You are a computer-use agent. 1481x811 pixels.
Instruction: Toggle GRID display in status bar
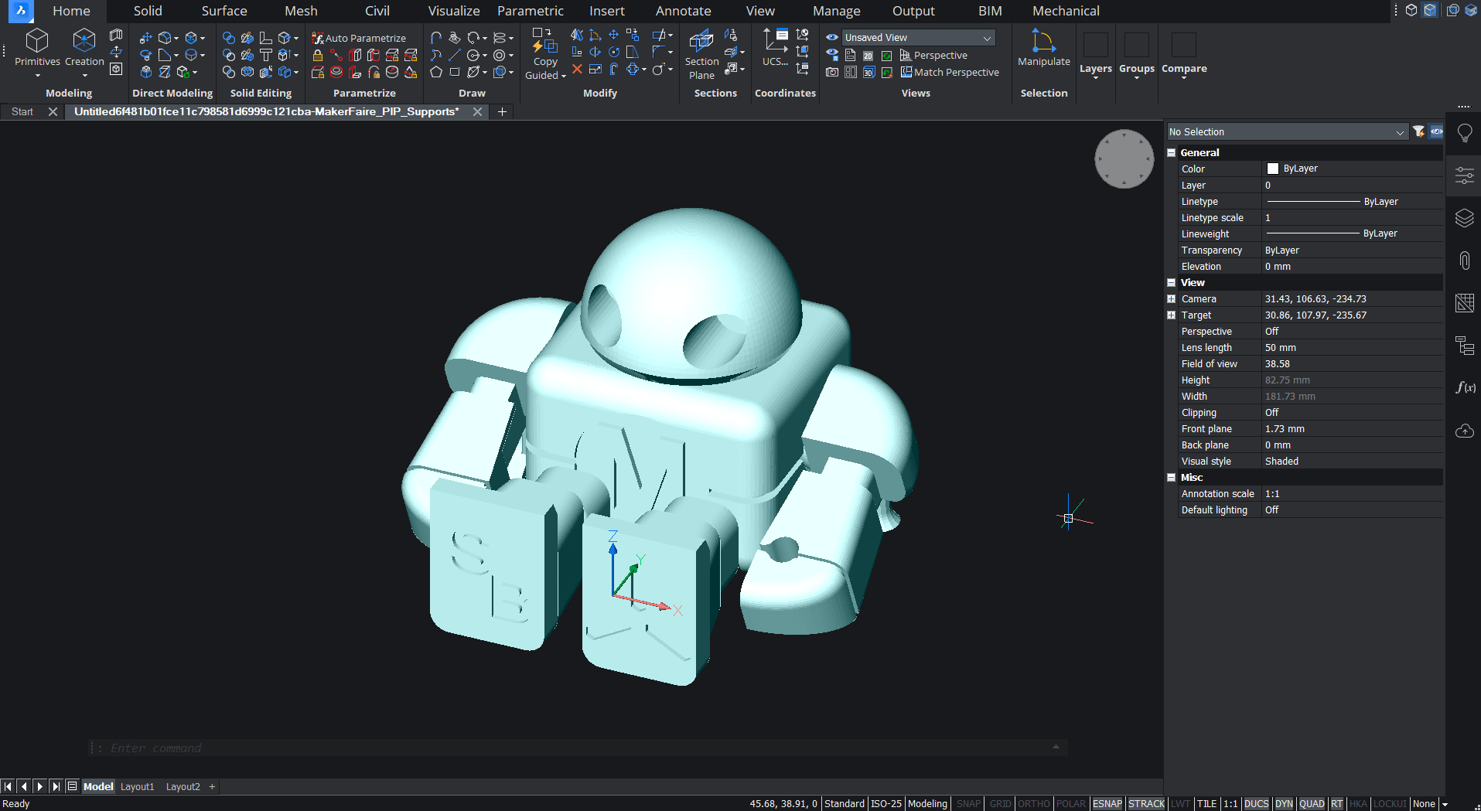coord(1000,804)
